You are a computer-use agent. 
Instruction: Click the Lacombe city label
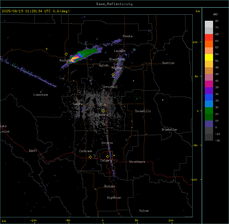[120, 51]
